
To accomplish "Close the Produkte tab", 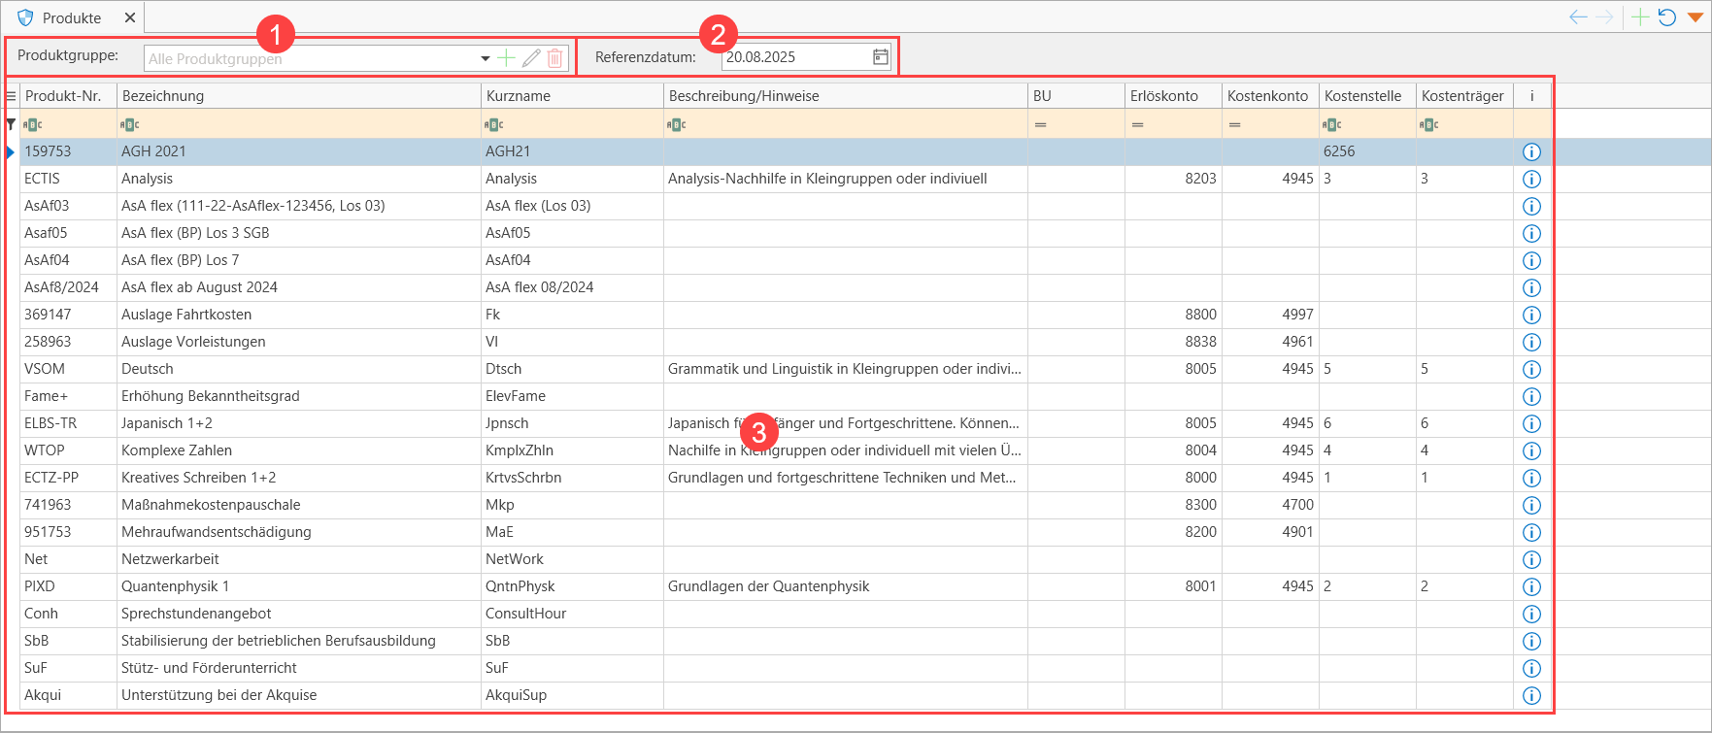I will click(x=130, y=17).
